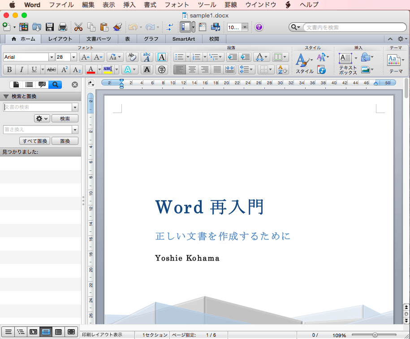This screenshot has width=410, height=339.
Task: Toggle Italic formatting
Action: coord(22,70)
